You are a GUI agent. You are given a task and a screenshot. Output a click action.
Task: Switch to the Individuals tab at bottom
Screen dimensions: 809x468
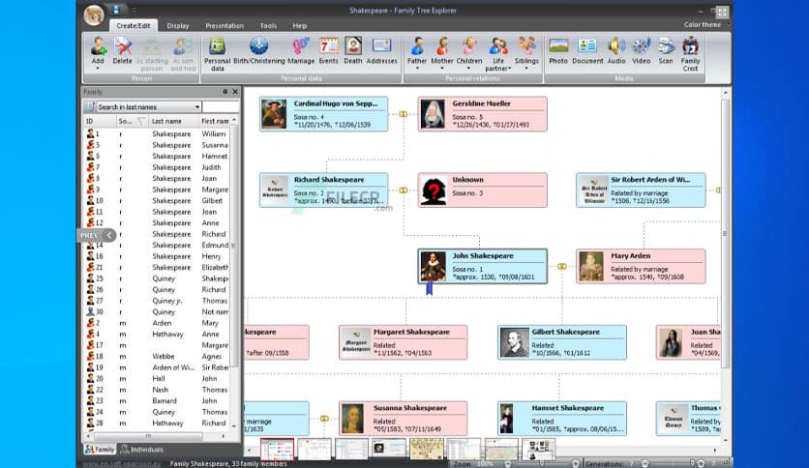click(x=142, y=450)
